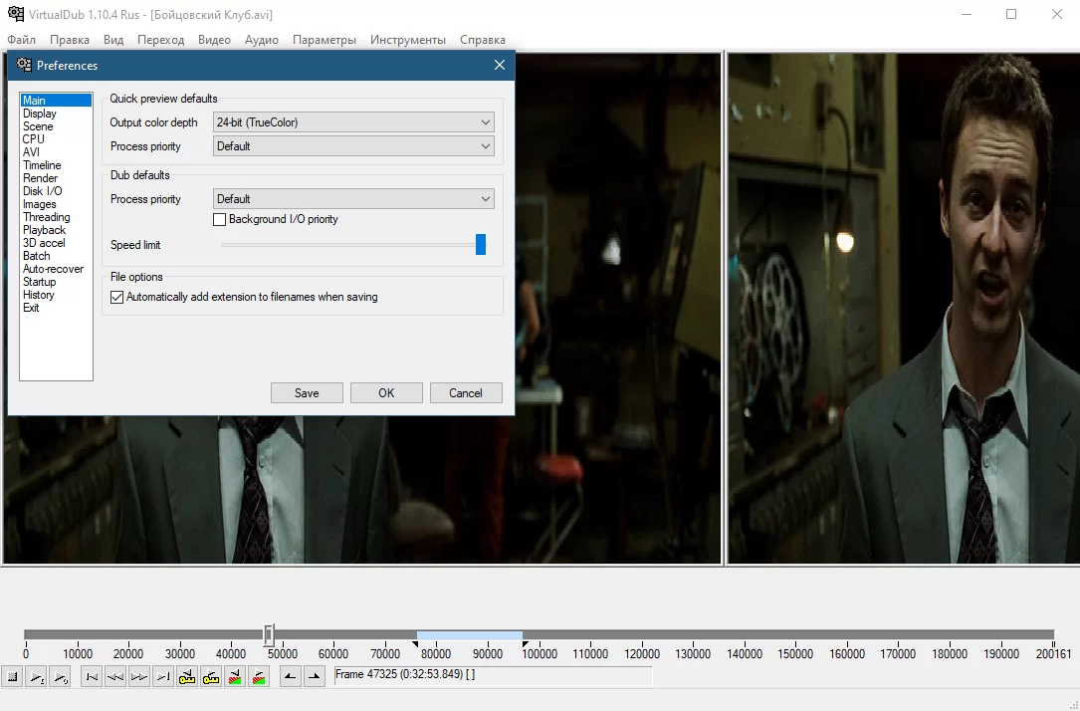Select the Timeline preferences category
Screen dimensions: 1080x711
click(56, 165)
